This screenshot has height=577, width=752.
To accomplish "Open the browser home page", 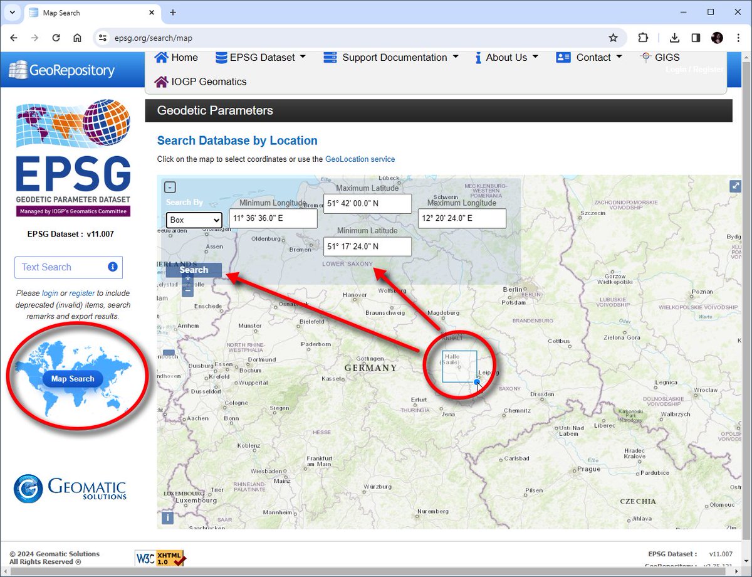I will (x=77, y=38).
